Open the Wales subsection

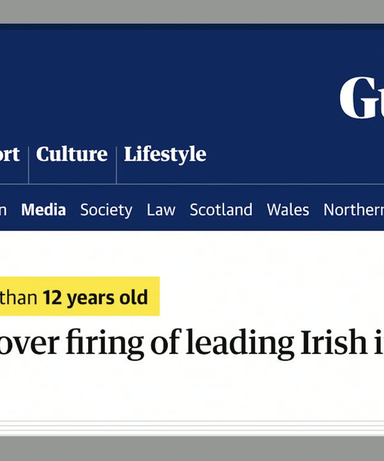(288, 209)
